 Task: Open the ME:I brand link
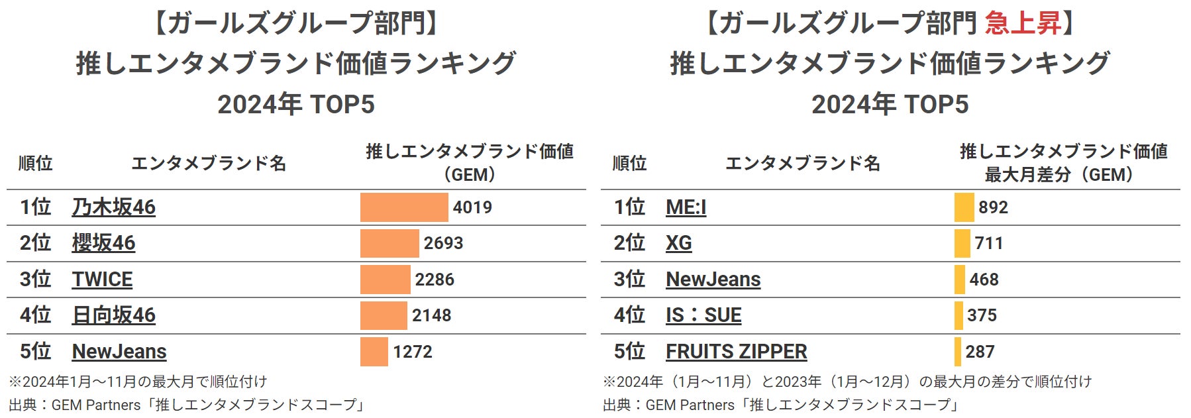(x=686, y=207)
